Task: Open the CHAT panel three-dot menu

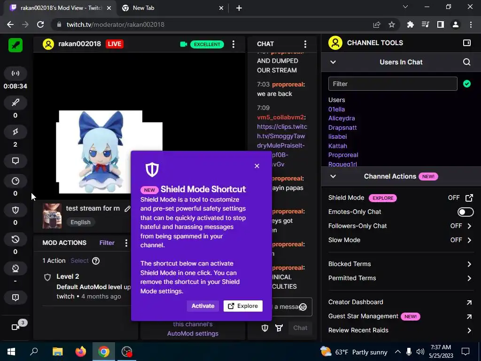Action: point(305,44)
